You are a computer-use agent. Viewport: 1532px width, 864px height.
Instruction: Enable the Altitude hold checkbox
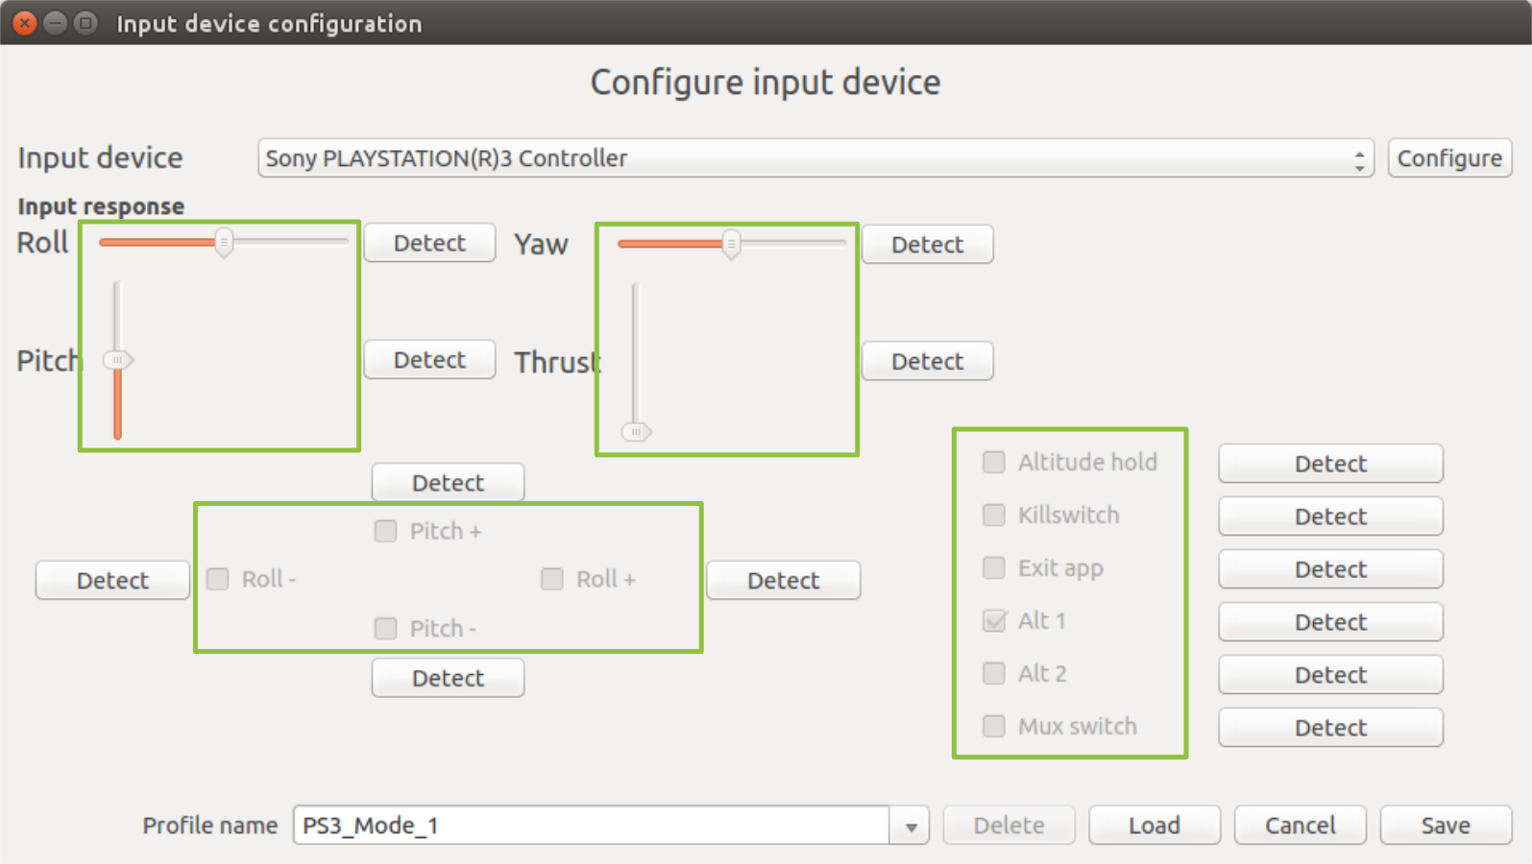(993, 462)
